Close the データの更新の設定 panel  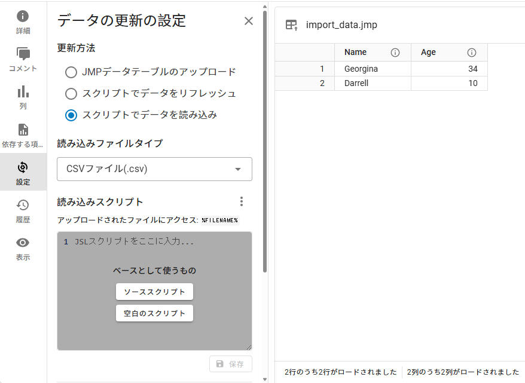click(x=249, y=22)
